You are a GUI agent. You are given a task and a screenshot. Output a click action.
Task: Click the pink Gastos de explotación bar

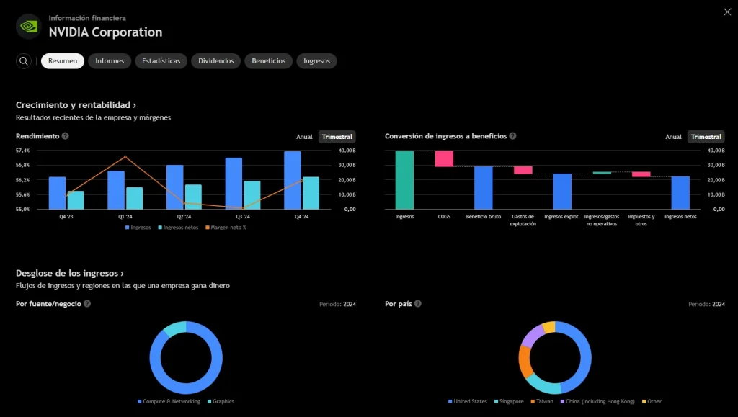tap(523, 170)
